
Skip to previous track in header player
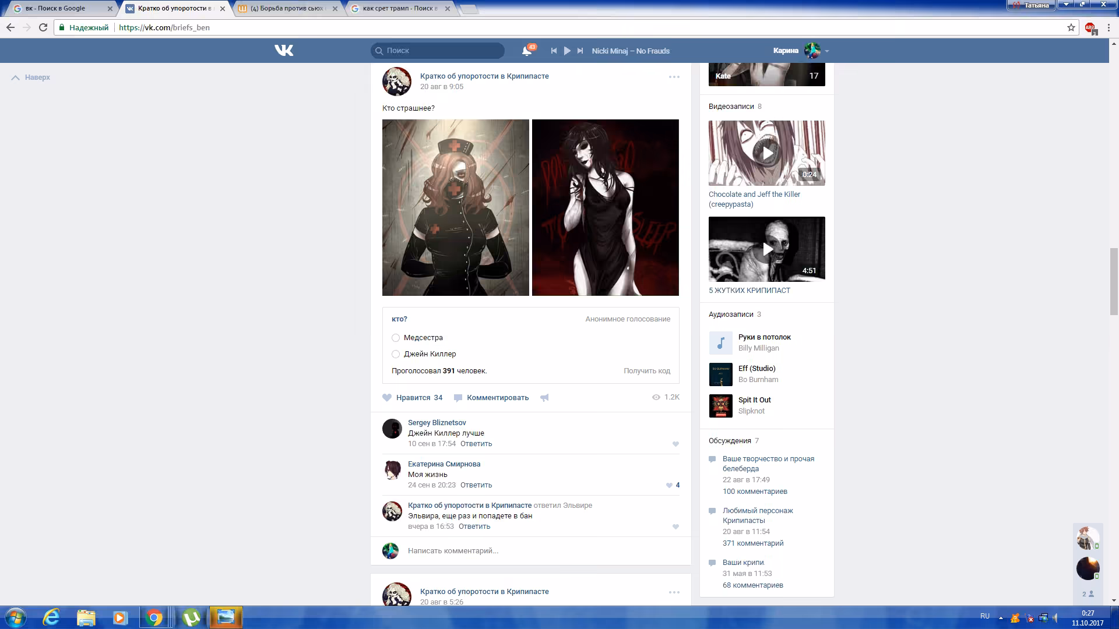point(554,51)
